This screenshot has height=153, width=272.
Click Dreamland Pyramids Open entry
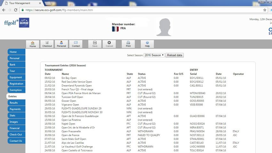coord(76,85)
